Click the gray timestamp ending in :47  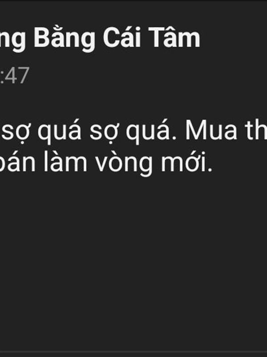click(15, 75)
